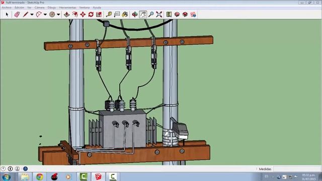Activate the Push/Pull tool
This screenshot has width=322, height=181.
tap(66, 15)
